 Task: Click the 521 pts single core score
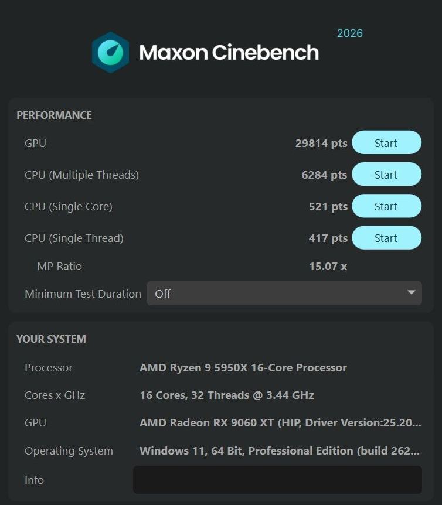pos(328,206)
